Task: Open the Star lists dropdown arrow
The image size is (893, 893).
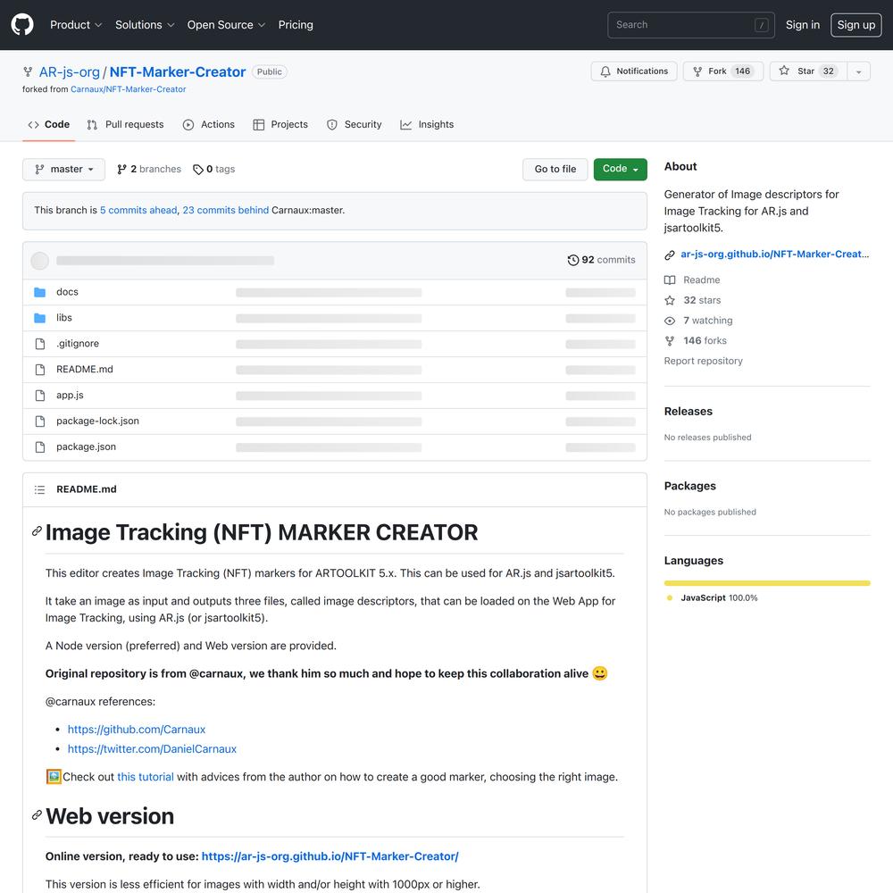Action: pos(858,71)
